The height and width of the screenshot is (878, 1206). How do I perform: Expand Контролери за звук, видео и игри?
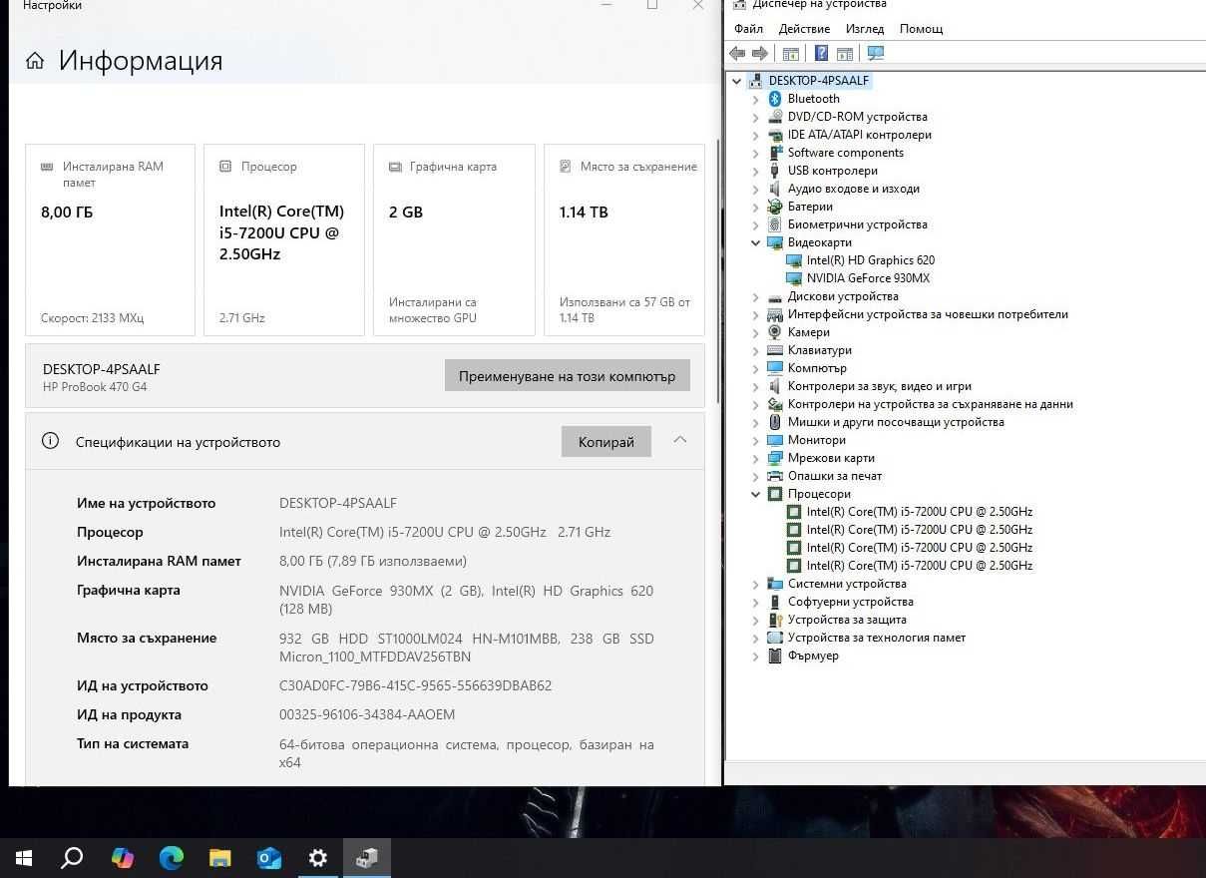pyautogui.click(x=756, y=386)
